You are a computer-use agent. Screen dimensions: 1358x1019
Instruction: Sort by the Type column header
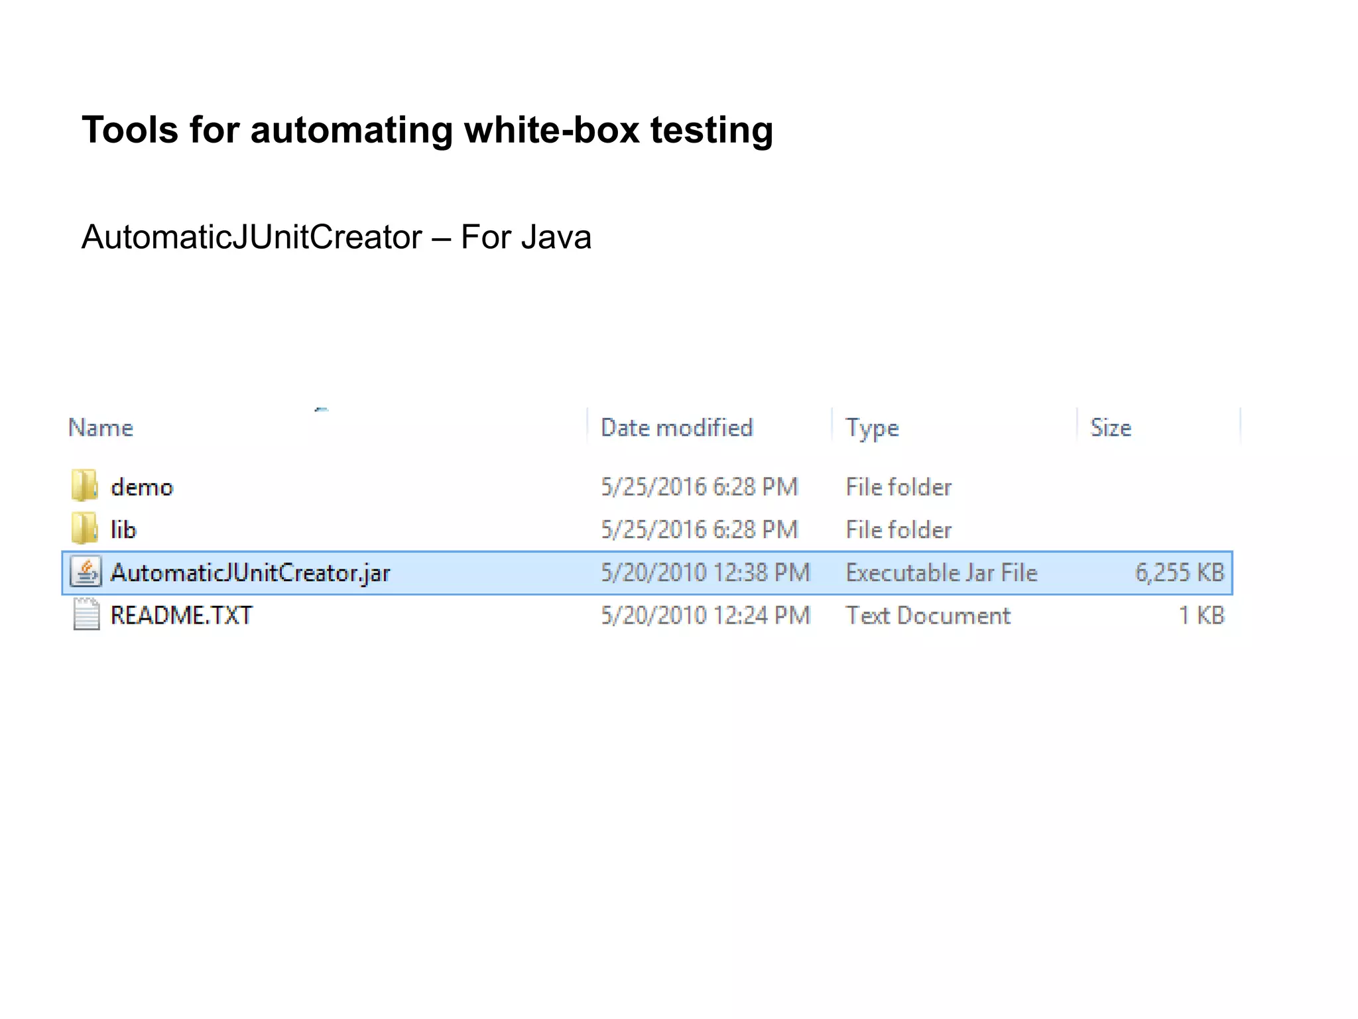[872, 429]
